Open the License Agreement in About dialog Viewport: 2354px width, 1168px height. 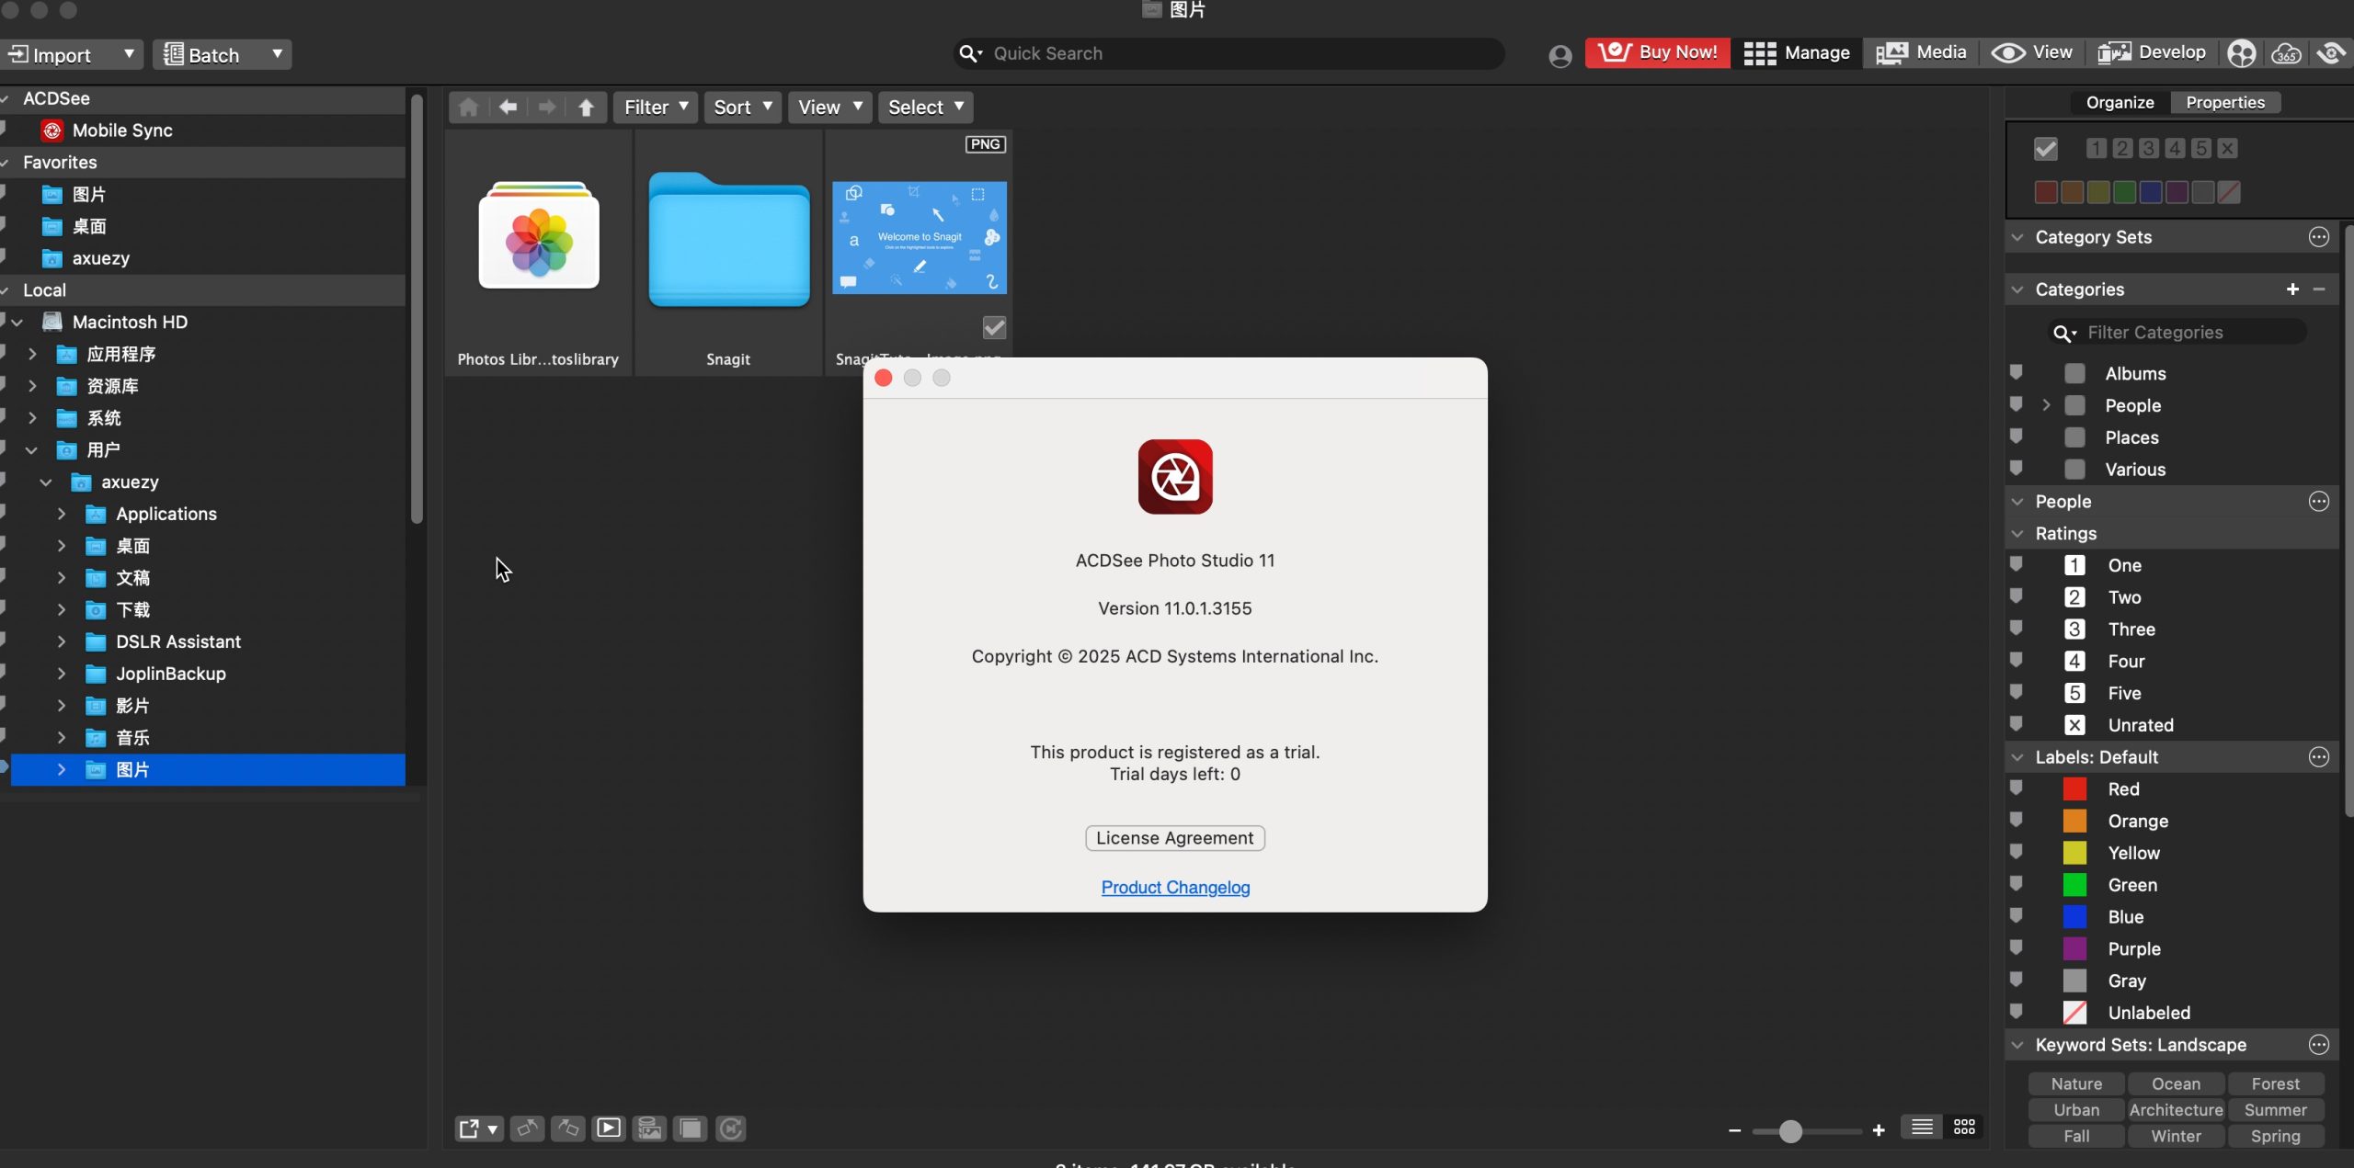pos(1174,838)
